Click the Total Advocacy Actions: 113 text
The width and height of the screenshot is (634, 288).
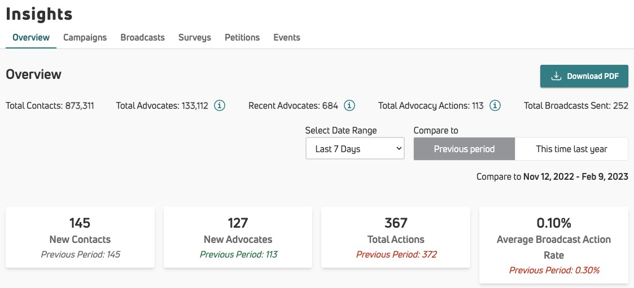[x=431, y=106]
